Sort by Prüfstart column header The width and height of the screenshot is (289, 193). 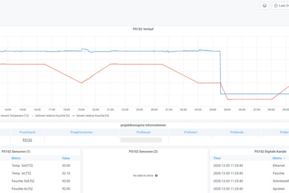coord(191,132)
